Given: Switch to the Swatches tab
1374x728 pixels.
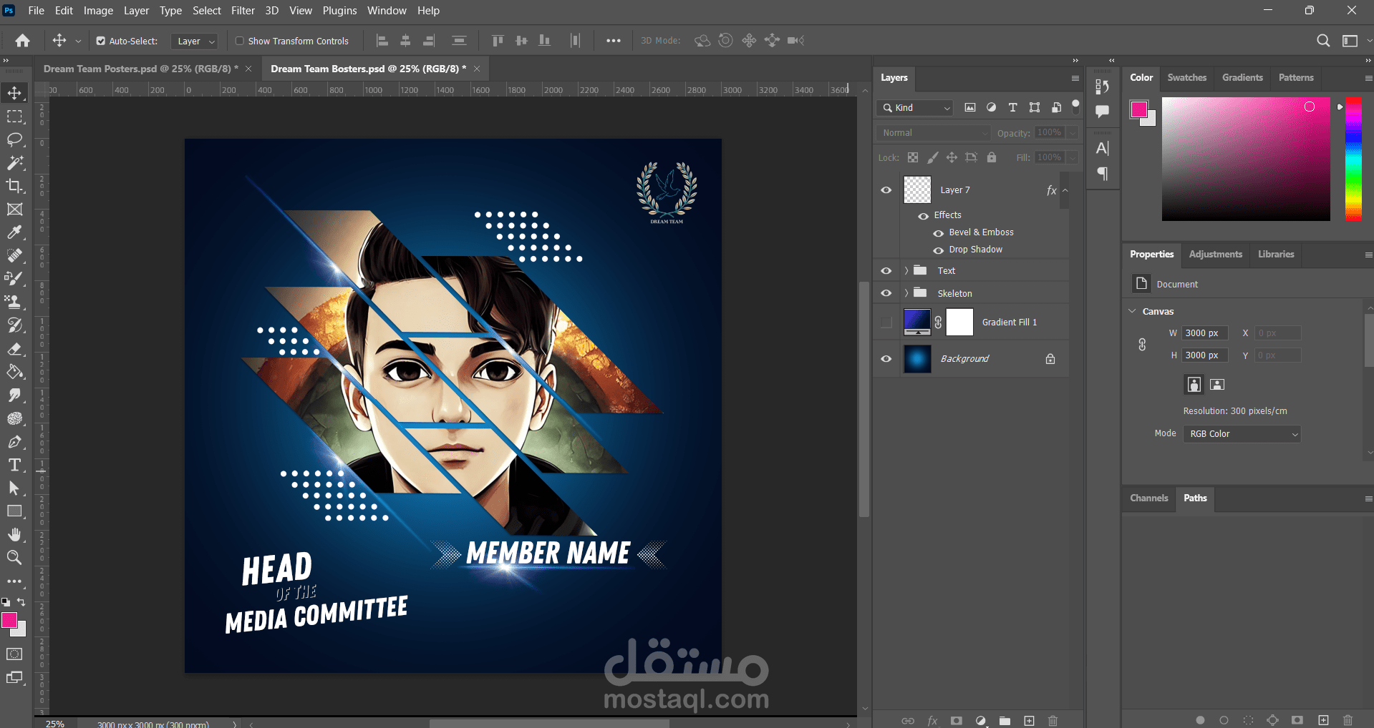Looking at the screenshot, I should (x=1186, y=77).
